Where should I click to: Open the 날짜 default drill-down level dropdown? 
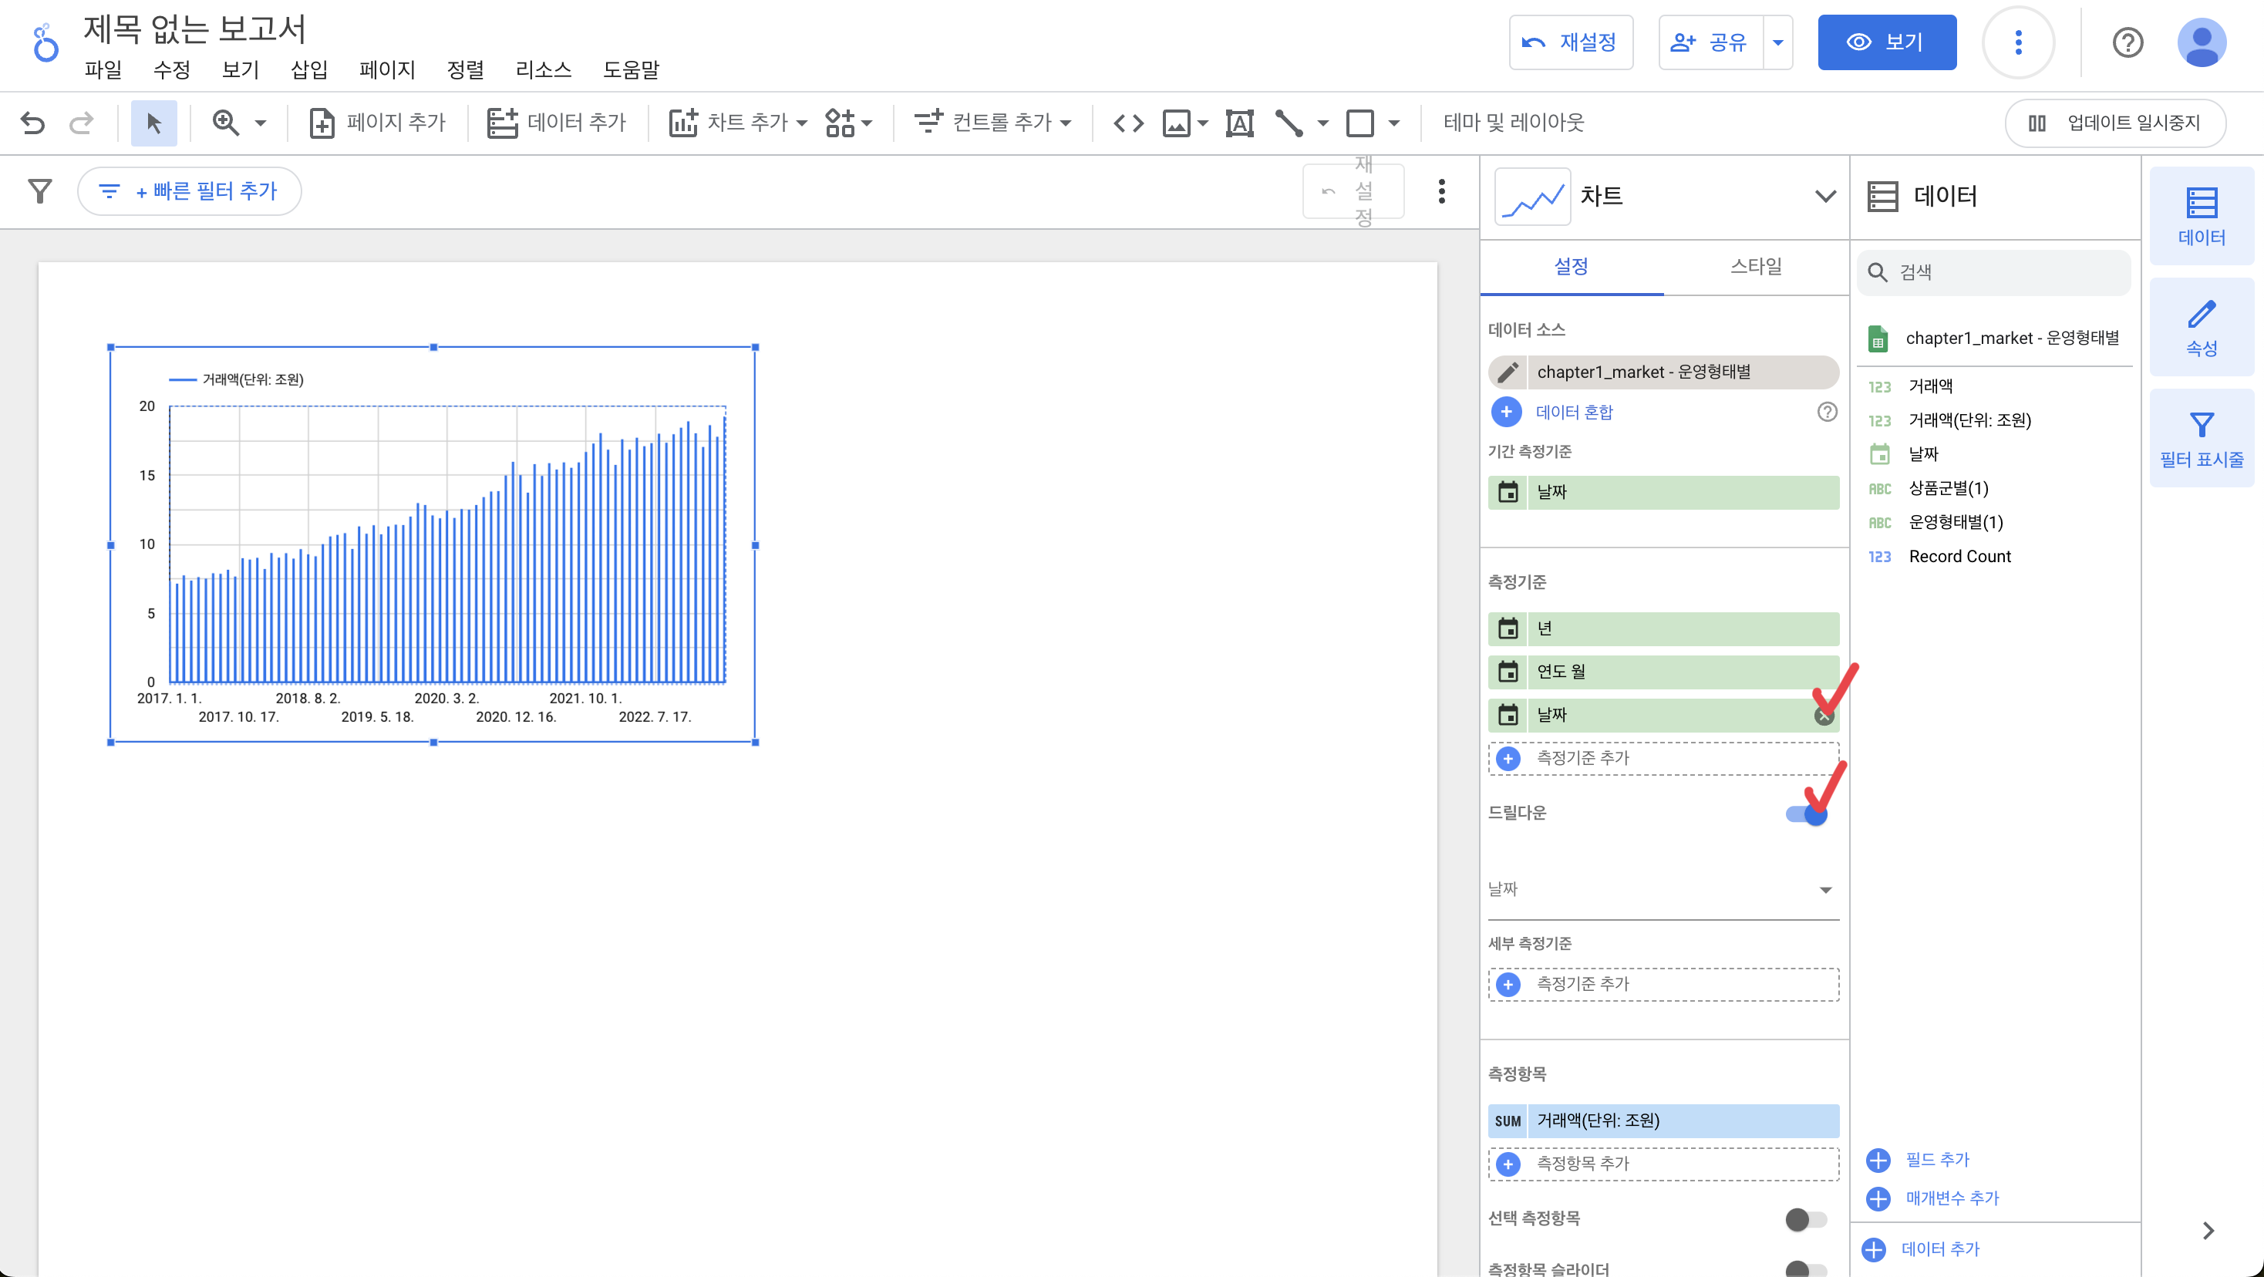coord(1662,889)
